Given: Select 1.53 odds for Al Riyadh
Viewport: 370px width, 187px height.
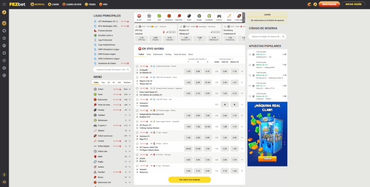Looking at the screenshot, I should 188,71.
